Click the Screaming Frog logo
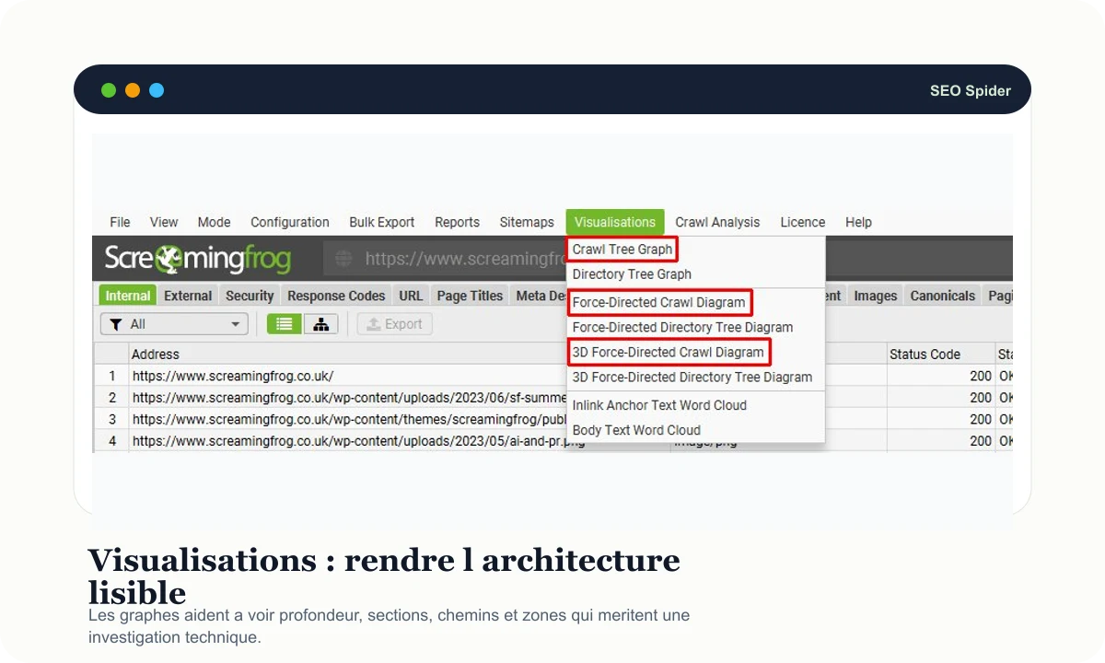1105x663 pixels. [198, 259]
